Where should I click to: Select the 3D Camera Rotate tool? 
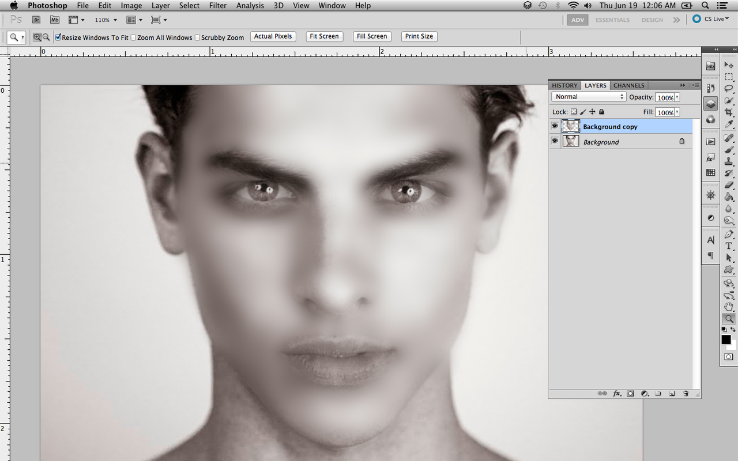pyautogui.click(x=729, y=294)
